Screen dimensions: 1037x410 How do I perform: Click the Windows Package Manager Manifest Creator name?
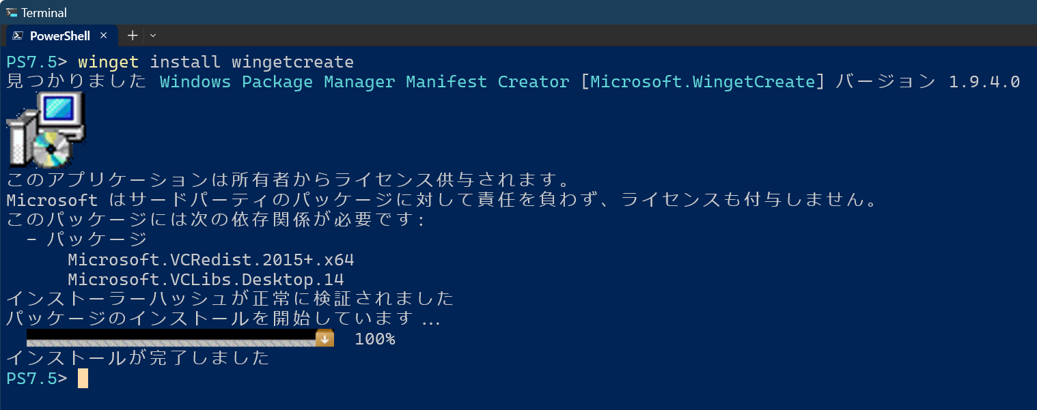pyautogui.click(x=364, y=82)
